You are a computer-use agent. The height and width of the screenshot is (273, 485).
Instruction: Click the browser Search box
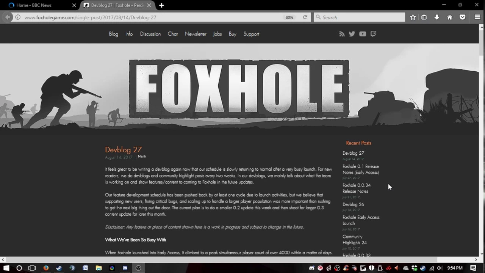tap(359, 17)
